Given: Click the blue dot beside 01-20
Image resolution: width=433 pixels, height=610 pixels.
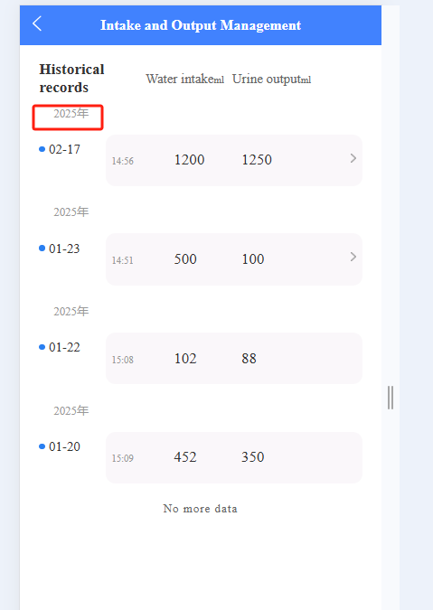Looking at the screenshot, I should [42, 446].
